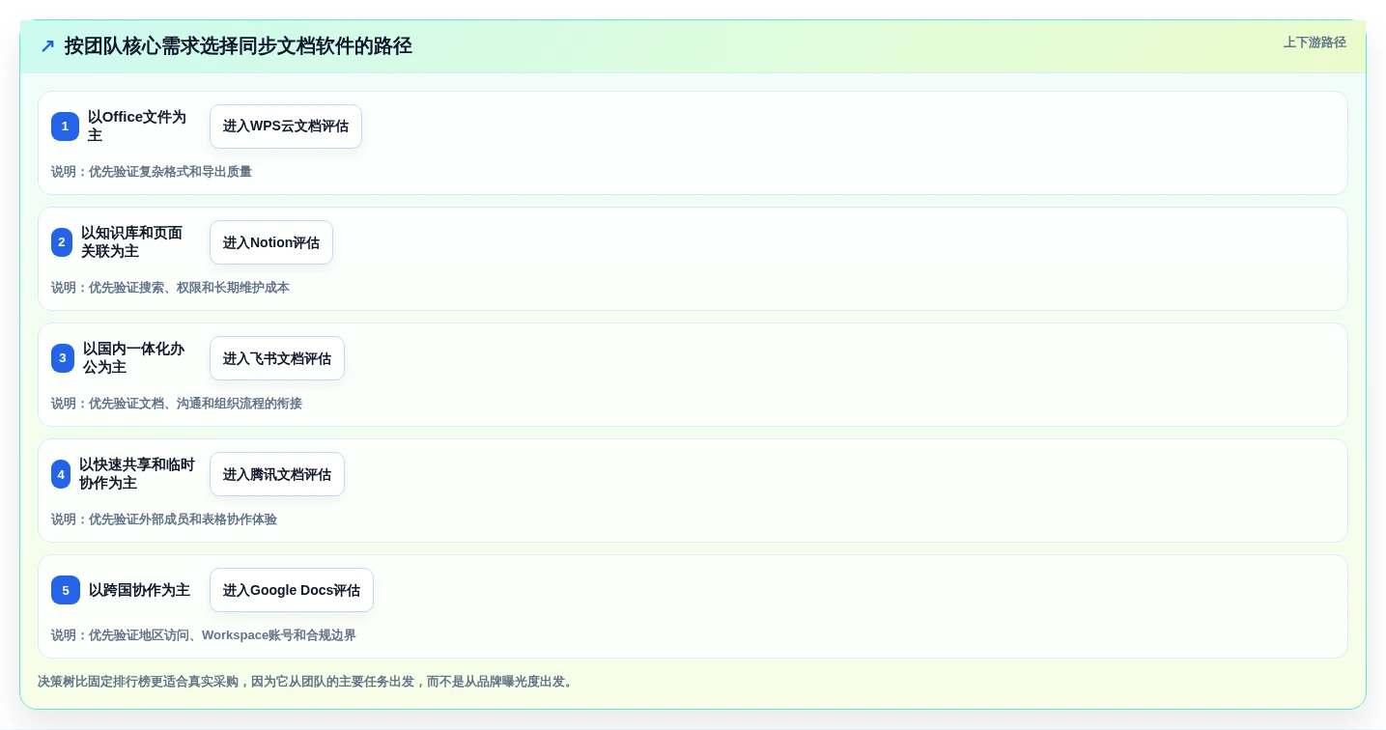
Task: Select the text 以快速共享和临时协作为主
Action: (137, 474)
